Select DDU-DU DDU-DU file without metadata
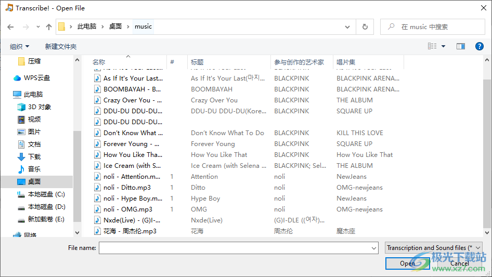Image resolution: width=492 pixels, height=277 pixels. point(133,122)
